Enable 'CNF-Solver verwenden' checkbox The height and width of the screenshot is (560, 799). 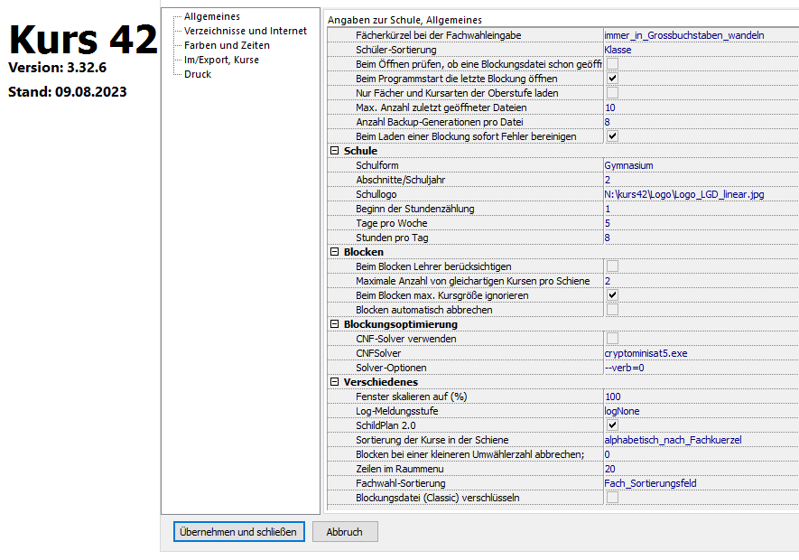[x=612, y=339]
